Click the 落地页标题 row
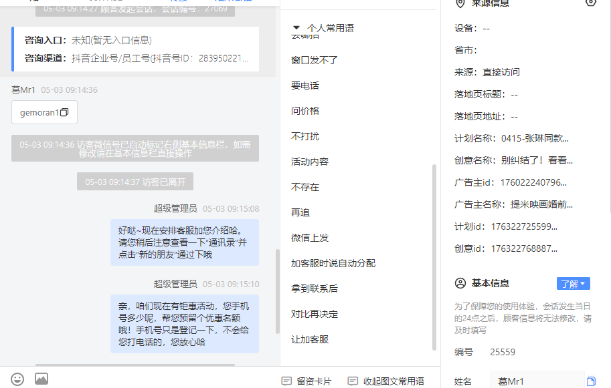Screen dimensions: 611x388 pyautogui.click(x=486, y=94)
